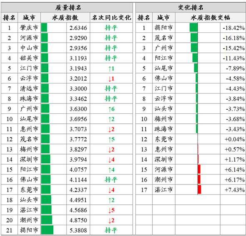Image resolution: width=246 pixels, height=236 pixels.
Task: Click the 变化排名 table header
Action: coord(191,7)
